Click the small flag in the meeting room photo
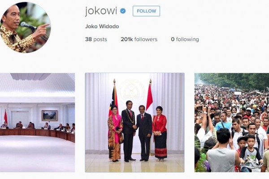Screen dimensions: 269x179 tap(6, 117)
